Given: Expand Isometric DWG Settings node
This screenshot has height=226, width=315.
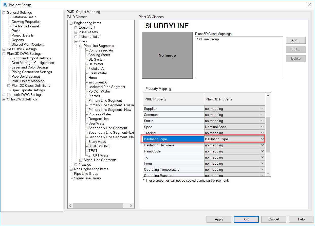Looking at the screenshot, I should (x=4, y=95).
